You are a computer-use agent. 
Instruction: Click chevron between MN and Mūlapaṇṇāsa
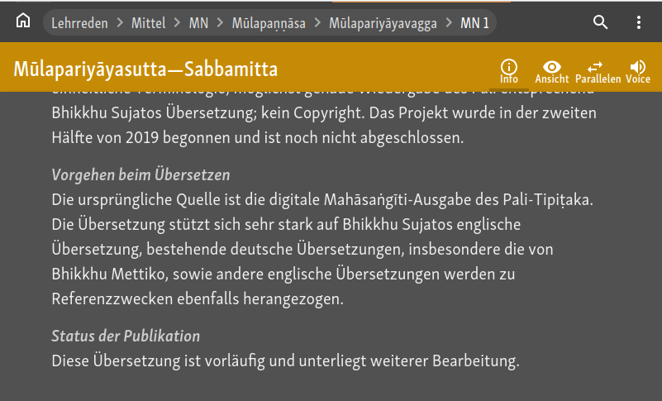pyautogui.click(x=220, y=22)
